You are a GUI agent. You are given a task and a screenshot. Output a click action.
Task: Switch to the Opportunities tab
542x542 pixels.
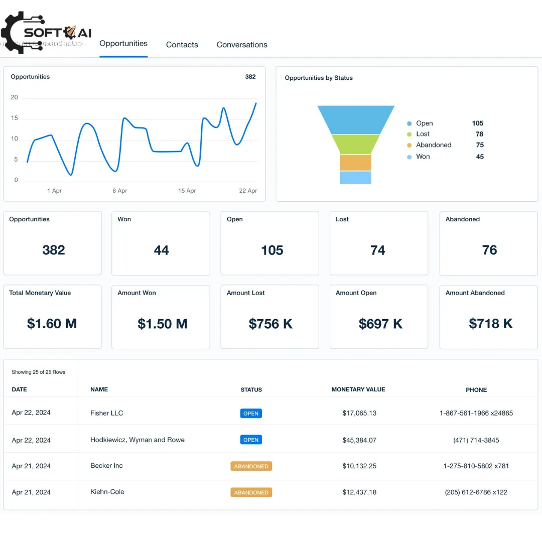(123, 44)
